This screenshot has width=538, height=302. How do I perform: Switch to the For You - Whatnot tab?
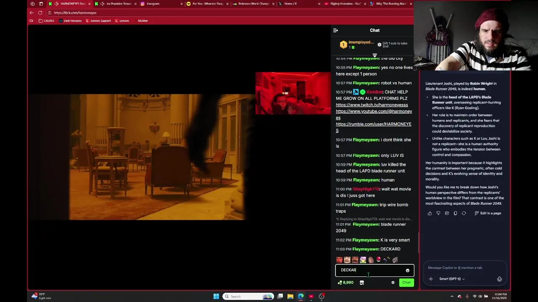coord(208,4)
